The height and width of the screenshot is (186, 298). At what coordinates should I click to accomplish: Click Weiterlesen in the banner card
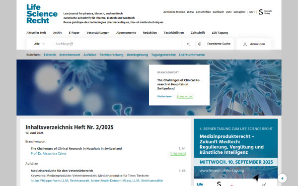point(165,96)
